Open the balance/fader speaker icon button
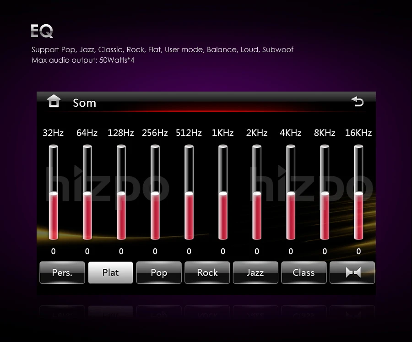Screen dimensions: 412x342 click(352, 272)
